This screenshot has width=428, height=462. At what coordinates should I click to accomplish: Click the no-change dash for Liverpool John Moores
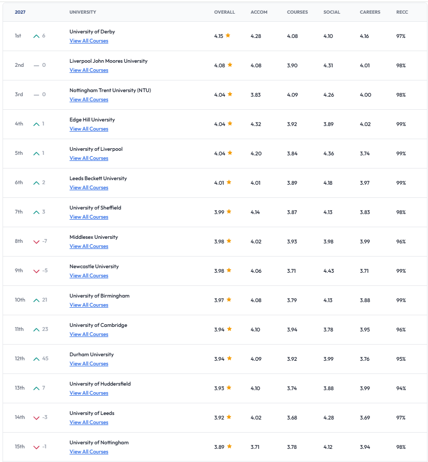point(36,65)
